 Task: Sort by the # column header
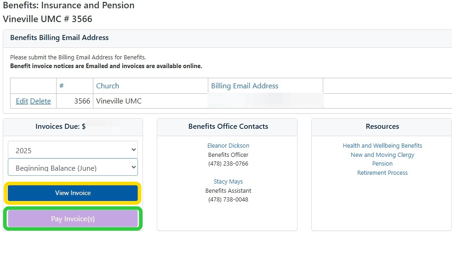coord(62,86)
